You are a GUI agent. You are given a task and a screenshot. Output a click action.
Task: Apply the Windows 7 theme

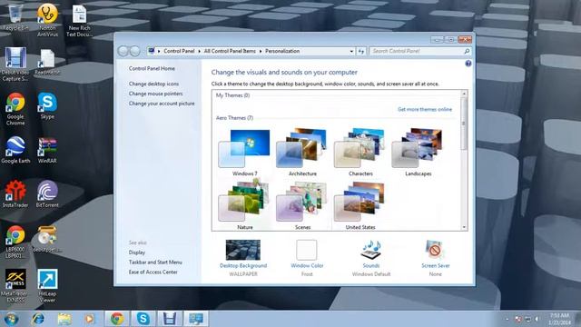[x=244, y=153]
